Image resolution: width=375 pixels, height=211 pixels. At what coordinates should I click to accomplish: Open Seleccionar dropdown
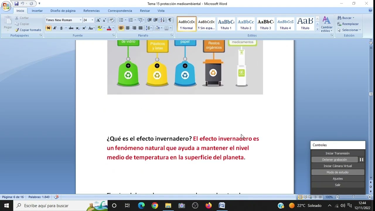click(x=349, y=30)
